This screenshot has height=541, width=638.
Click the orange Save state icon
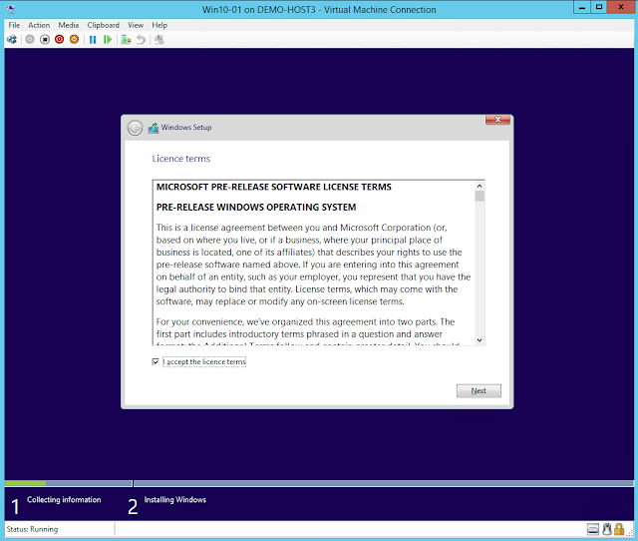pyautogui.click(x=75, y=40)
